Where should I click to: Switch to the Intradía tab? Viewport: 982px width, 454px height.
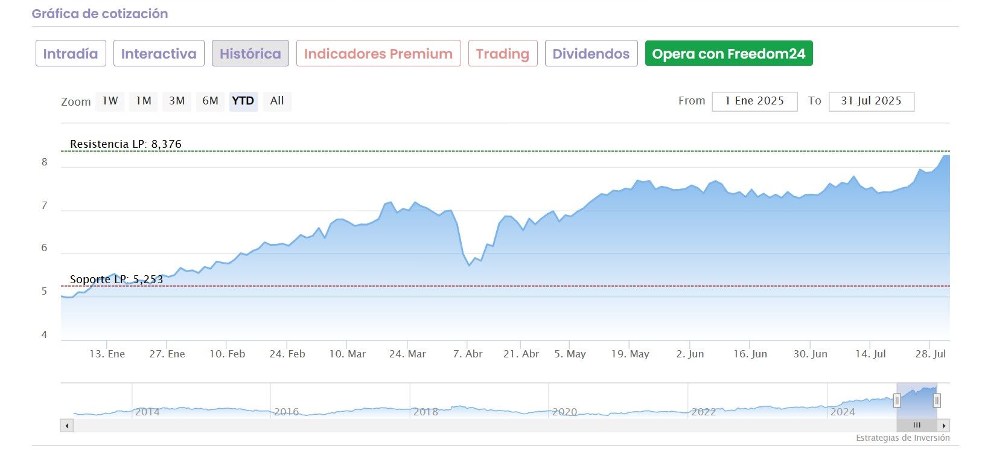(71, 54)
